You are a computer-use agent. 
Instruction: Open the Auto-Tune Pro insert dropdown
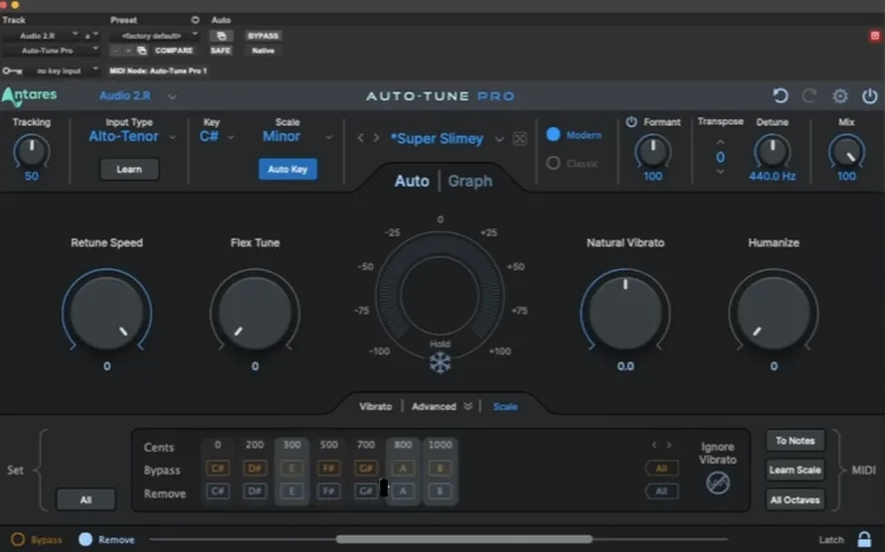tap(51, 50)
